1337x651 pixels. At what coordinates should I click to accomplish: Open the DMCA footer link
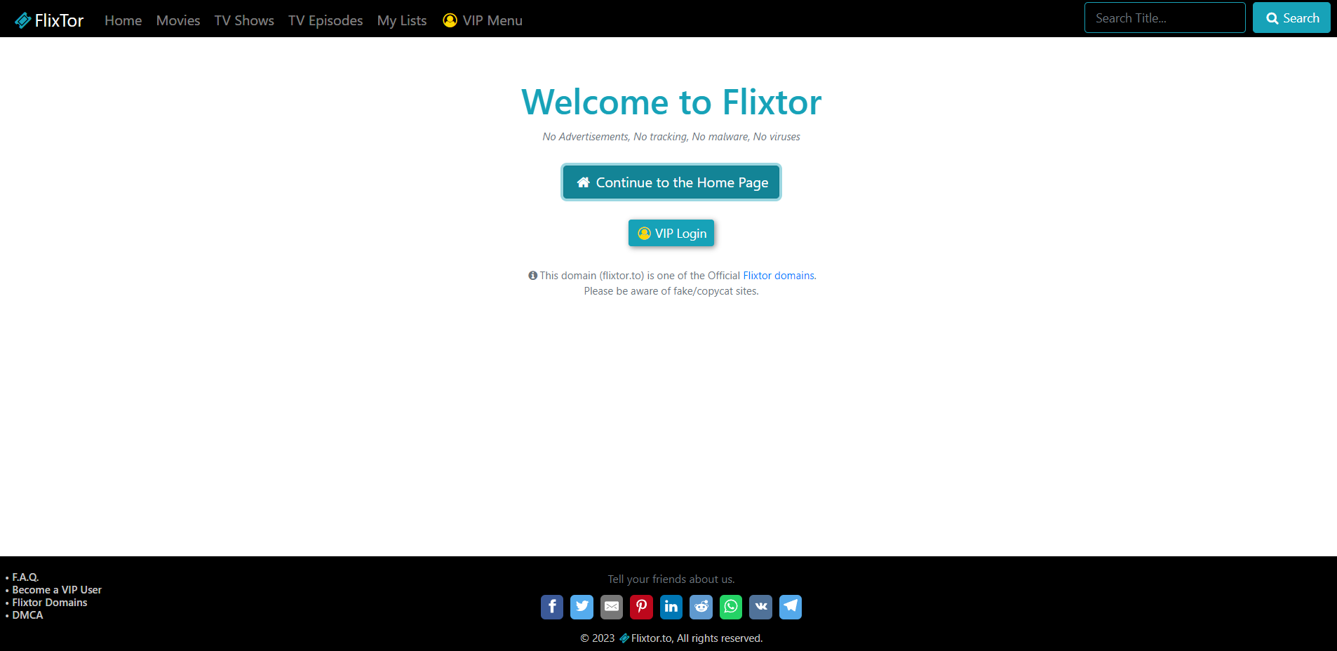27,615
